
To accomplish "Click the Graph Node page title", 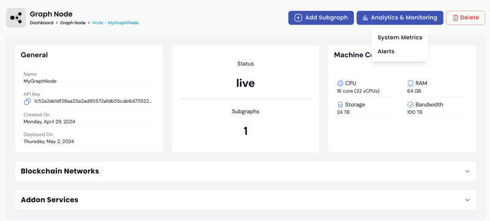I will coord(51,14).
